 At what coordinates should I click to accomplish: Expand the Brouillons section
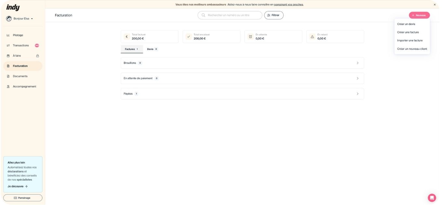point(357,63)
